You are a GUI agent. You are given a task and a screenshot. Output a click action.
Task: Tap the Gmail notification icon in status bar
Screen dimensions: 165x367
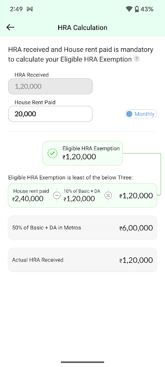[30, 9]
